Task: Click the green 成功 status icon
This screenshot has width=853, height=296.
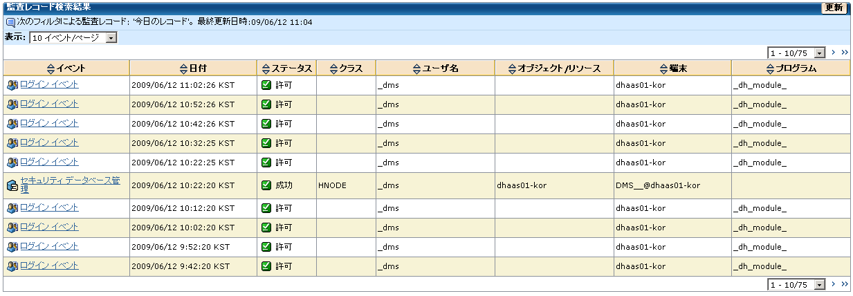Action: coord(266,185)
